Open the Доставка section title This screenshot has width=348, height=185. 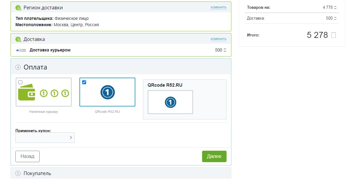pos(34,39)
